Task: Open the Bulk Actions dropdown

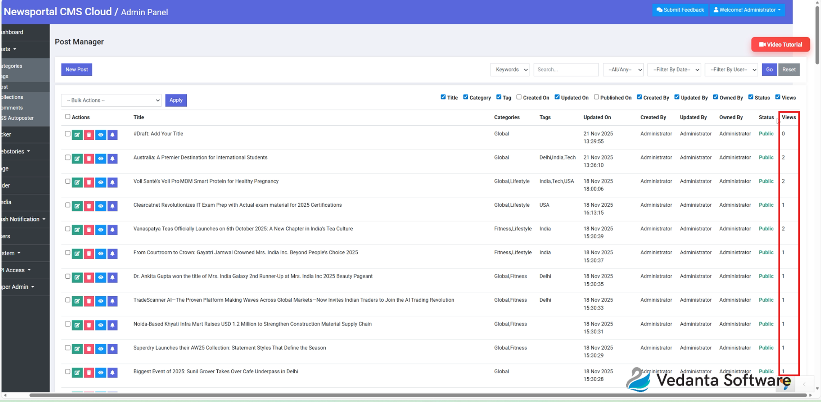Action: tap(111, 100)
